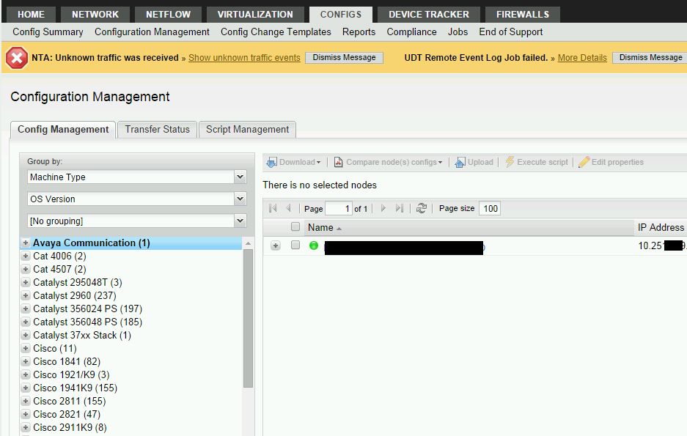Viewport: 687px width, 436px height.
Task: Click the group tree scrollbar
Action: 248,318
